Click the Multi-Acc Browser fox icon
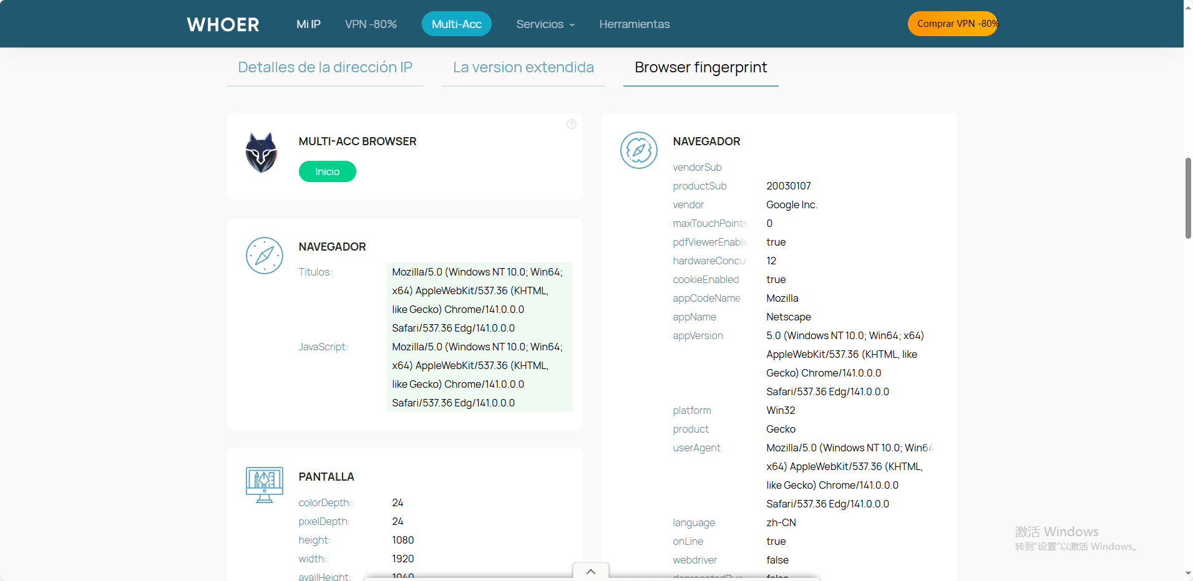Image resolution: width=1193 pixels, height=581 pixels. tap(261, 153)
